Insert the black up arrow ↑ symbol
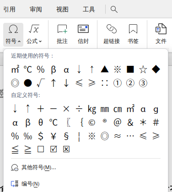 (54, 83)
